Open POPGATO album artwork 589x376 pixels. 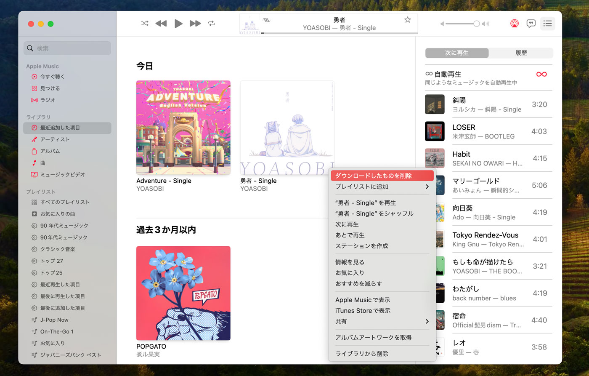tap(183, 293)
